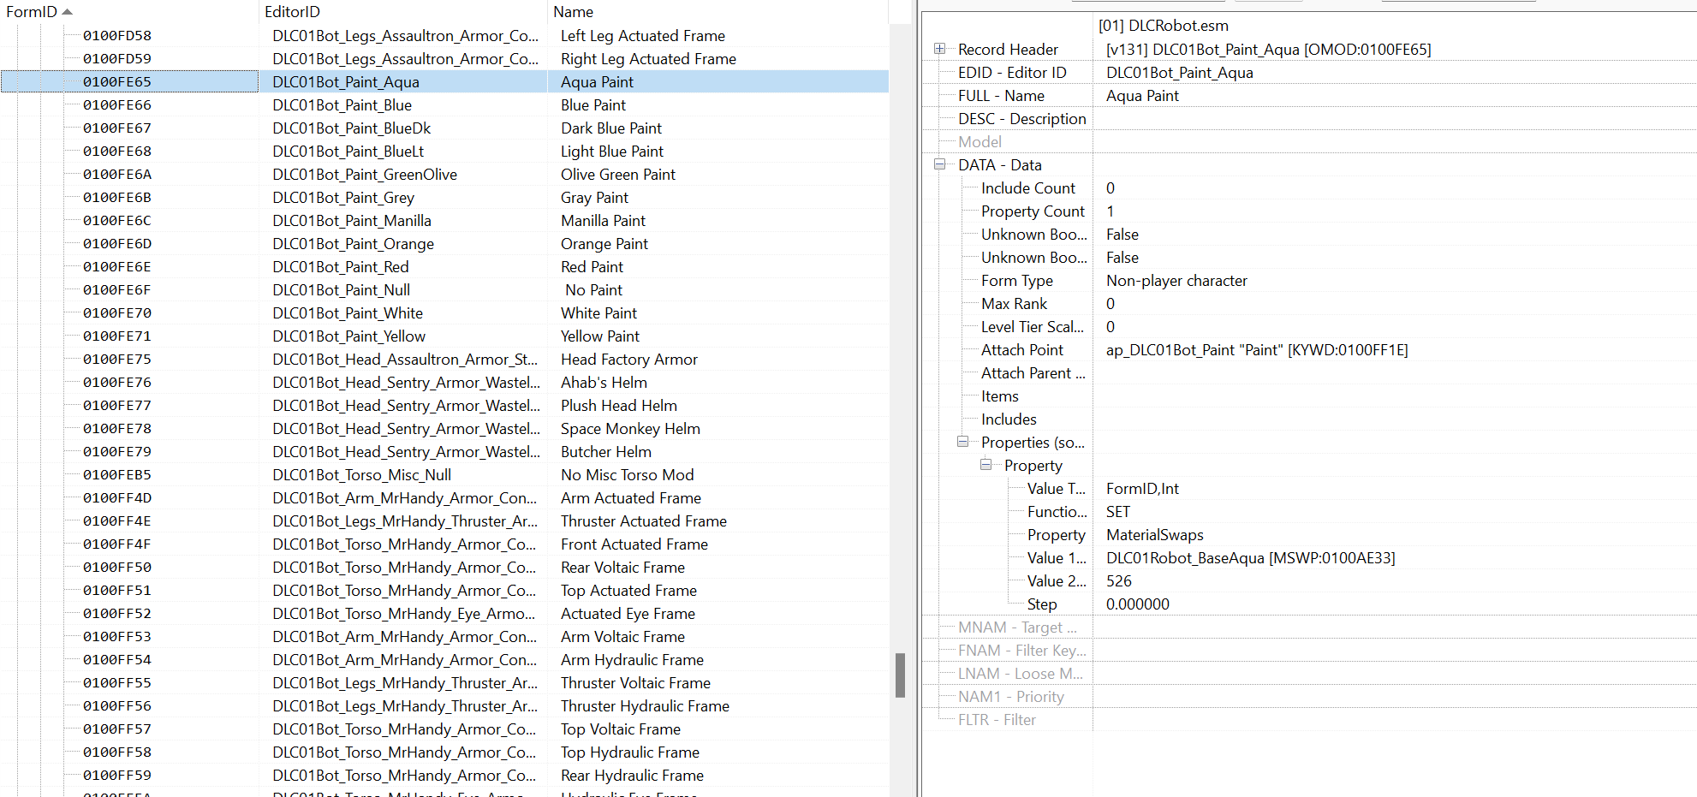This screenshot has height=797, width=1697.
Task: Click the 'Right Leg Actuated Frame' name
Action: 648,59
